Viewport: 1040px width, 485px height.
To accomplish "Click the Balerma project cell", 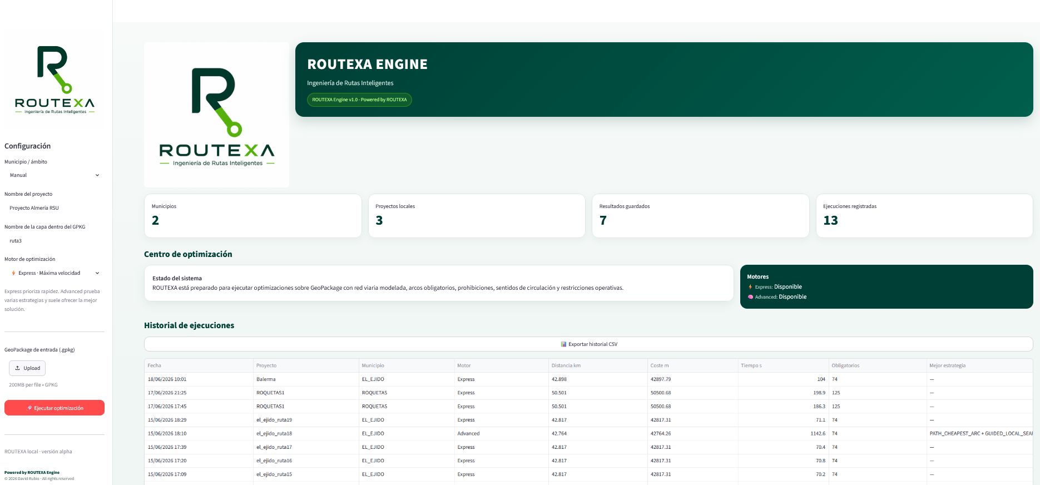I will pyautogui.click(x=306, y=379).
